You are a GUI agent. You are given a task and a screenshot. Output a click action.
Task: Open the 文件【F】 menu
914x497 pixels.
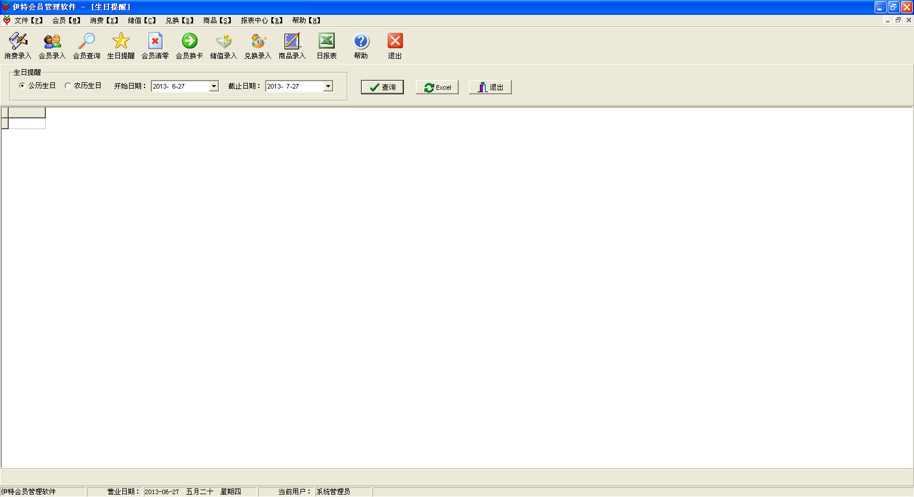click(x=29, y=21)
